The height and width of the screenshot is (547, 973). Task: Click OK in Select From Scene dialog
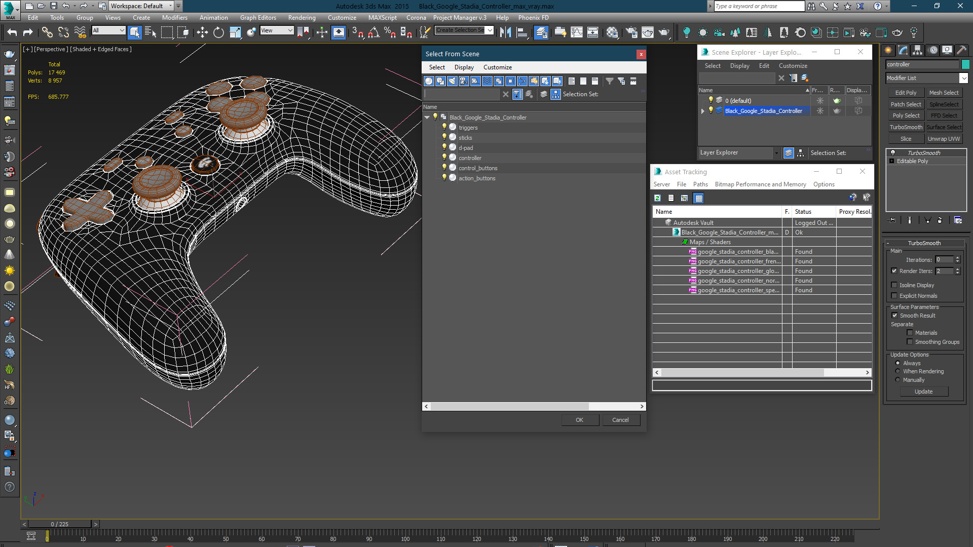coord(580,420)
